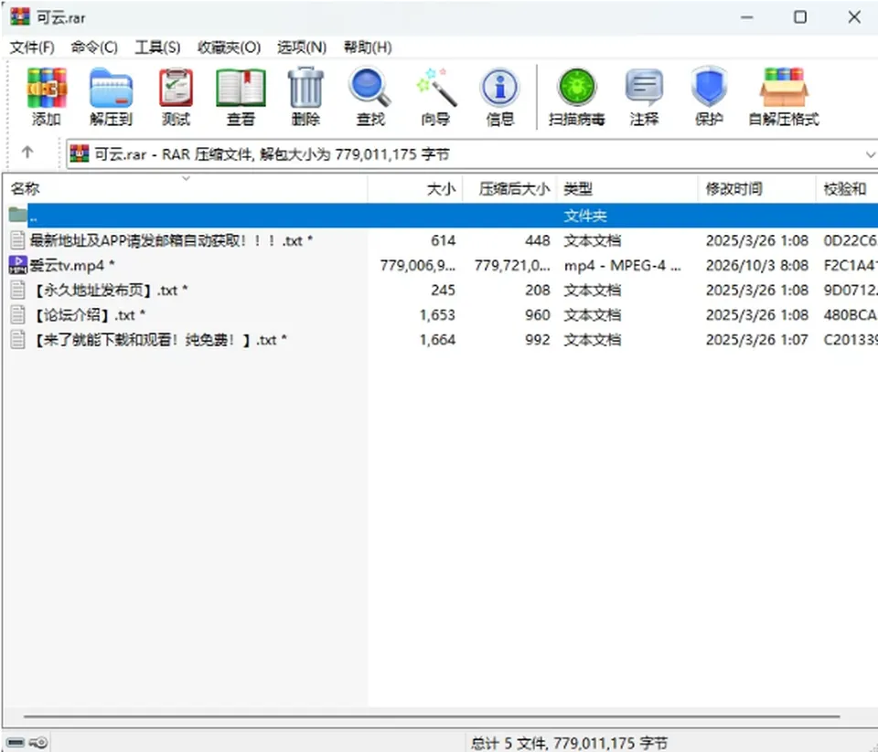Screen dimensions: 878x752
Task: Select the 爱云tv.mp4 file row
Action: 443,265
